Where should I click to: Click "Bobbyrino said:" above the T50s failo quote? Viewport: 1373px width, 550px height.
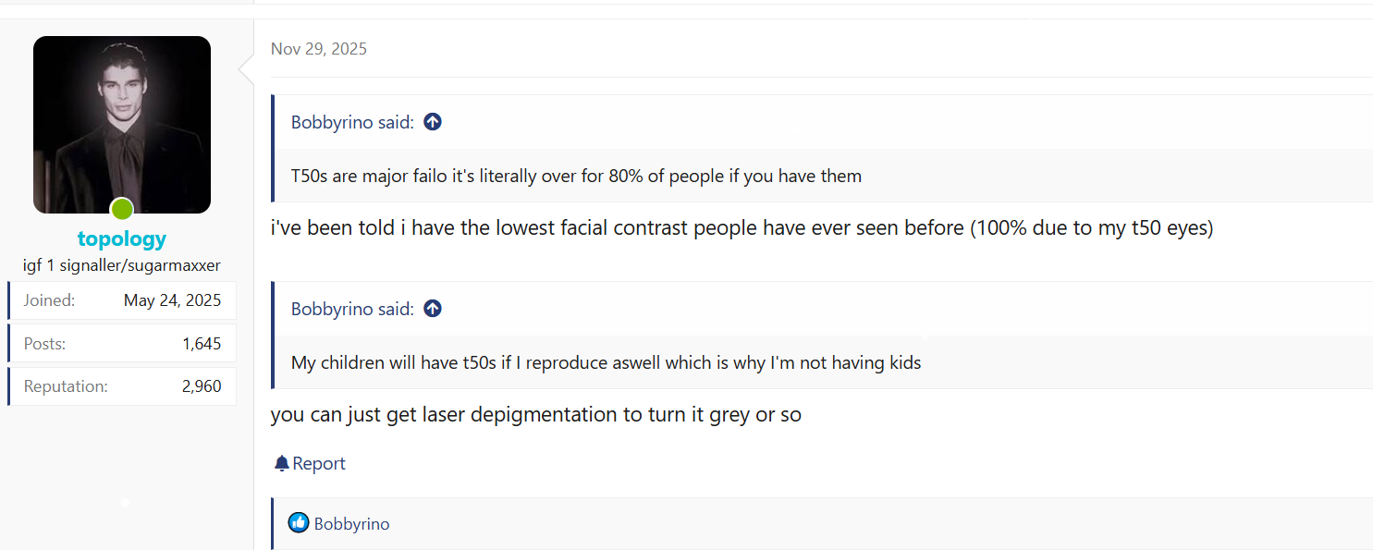coord(352,122)
